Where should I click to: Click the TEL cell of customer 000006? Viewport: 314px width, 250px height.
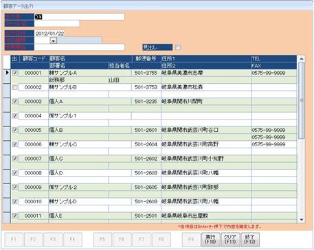coord(274,144)
